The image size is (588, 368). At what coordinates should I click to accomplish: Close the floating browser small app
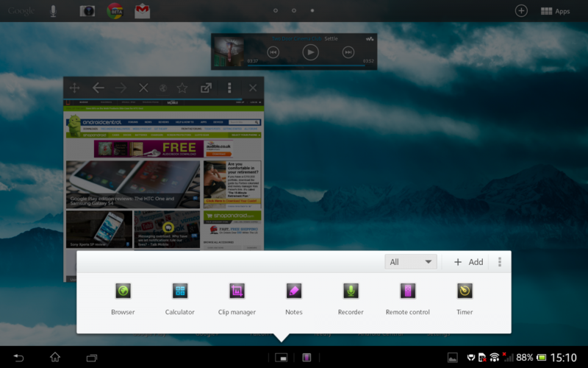click(x=253, y=88)
